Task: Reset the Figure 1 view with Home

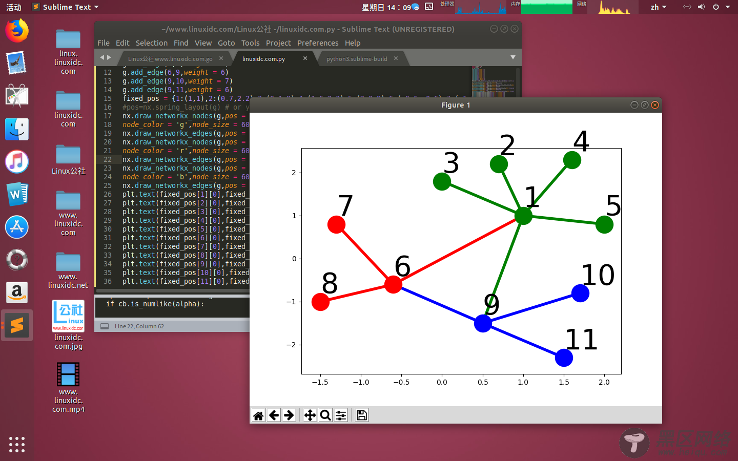Action: point(258,415)
